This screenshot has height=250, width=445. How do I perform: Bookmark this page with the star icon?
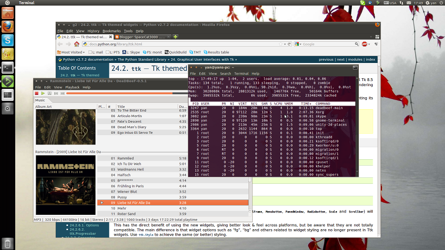coord(281,44)
